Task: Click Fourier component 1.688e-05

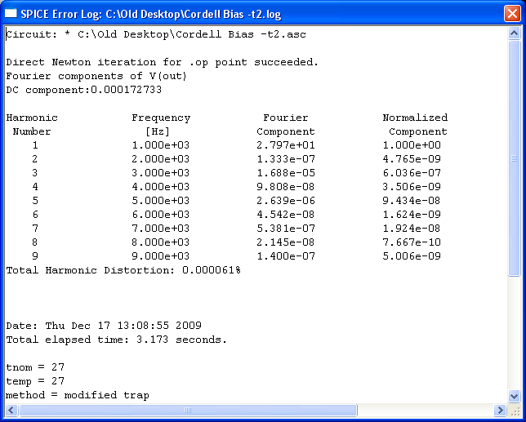Action: (x=286, y=173)
